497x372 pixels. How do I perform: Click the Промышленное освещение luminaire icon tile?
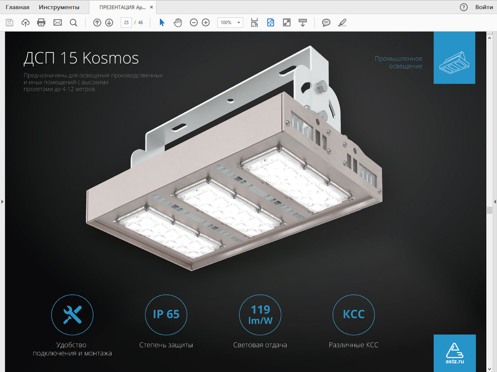pyautogui.click(x=454, y=58)
